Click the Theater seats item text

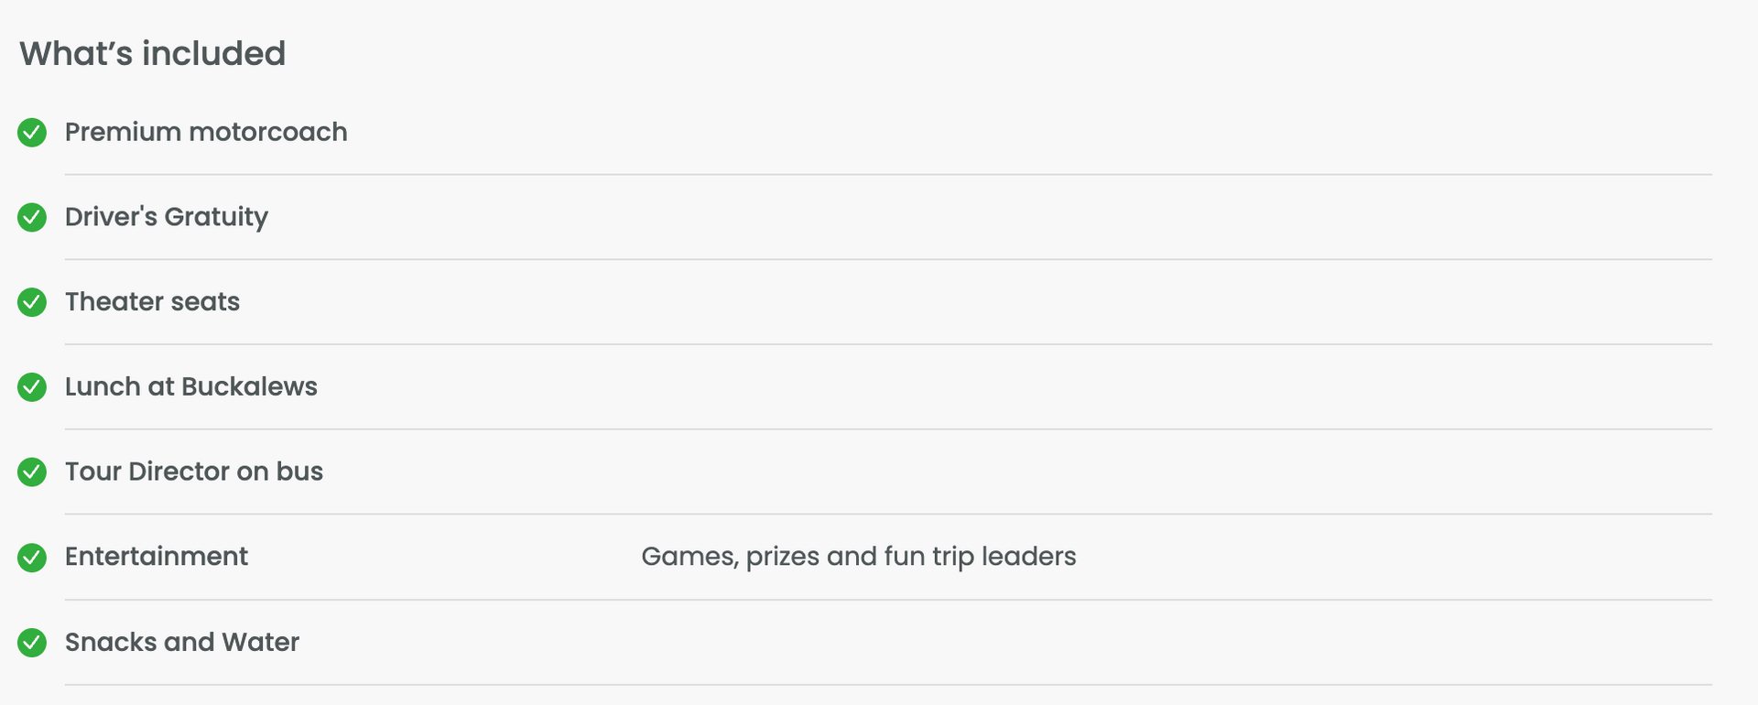152,301
